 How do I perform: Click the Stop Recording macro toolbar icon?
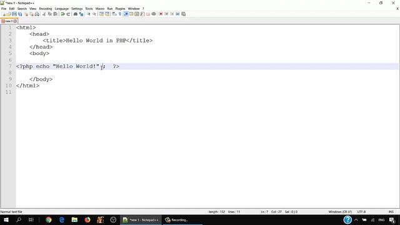(166, 14)
